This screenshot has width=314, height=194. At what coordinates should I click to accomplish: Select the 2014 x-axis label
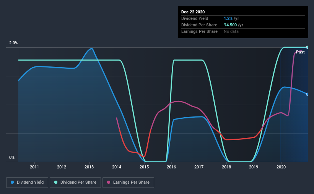click(x=117, y=167)
